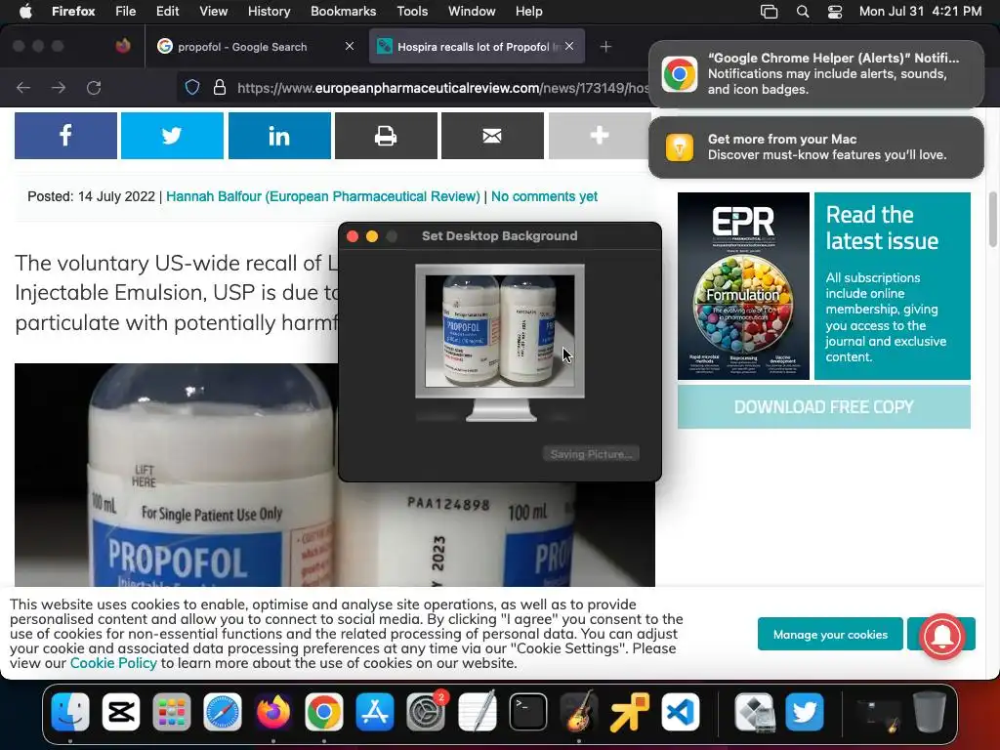Reload the current page
Image resolution: width=1000 pixels, height=750 pixels.
[x=94, y=87]
